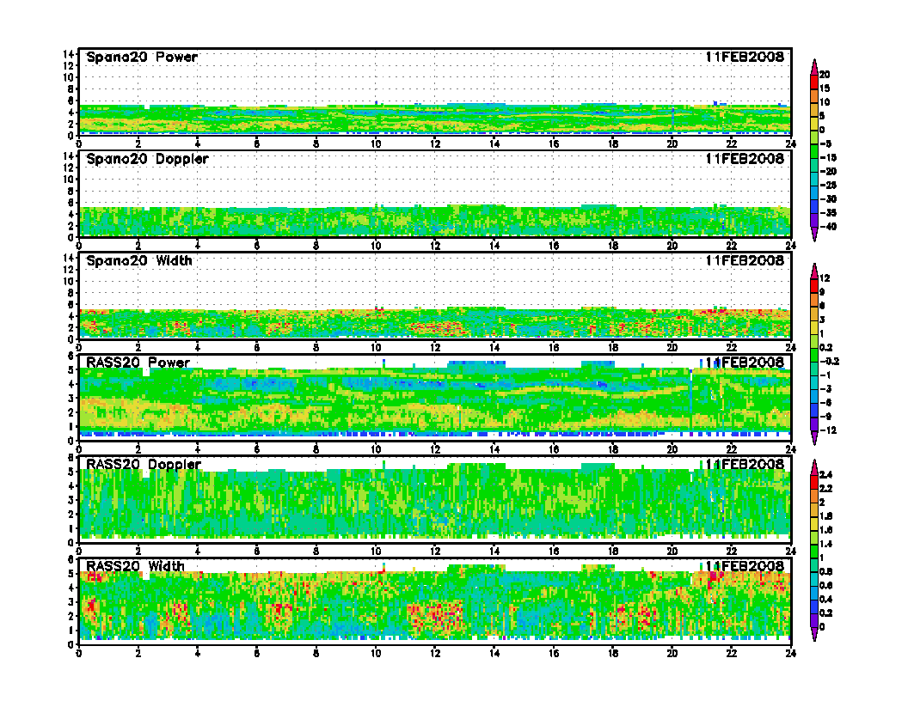Viewport: 908px width, 701px height.
Task: Click the '-0.2' label on the middle colorbar
Action: pyautogui.click(x=829, y=362)
